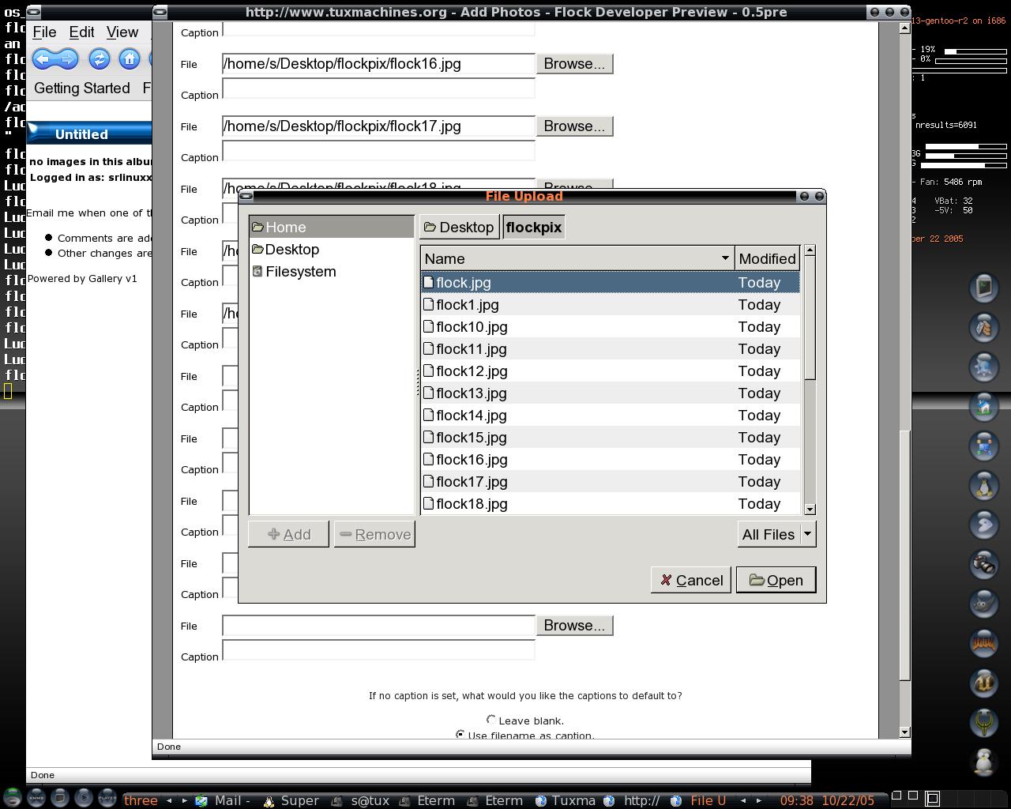Select Filesystem in the sidebar

click(x=332, y=271)
